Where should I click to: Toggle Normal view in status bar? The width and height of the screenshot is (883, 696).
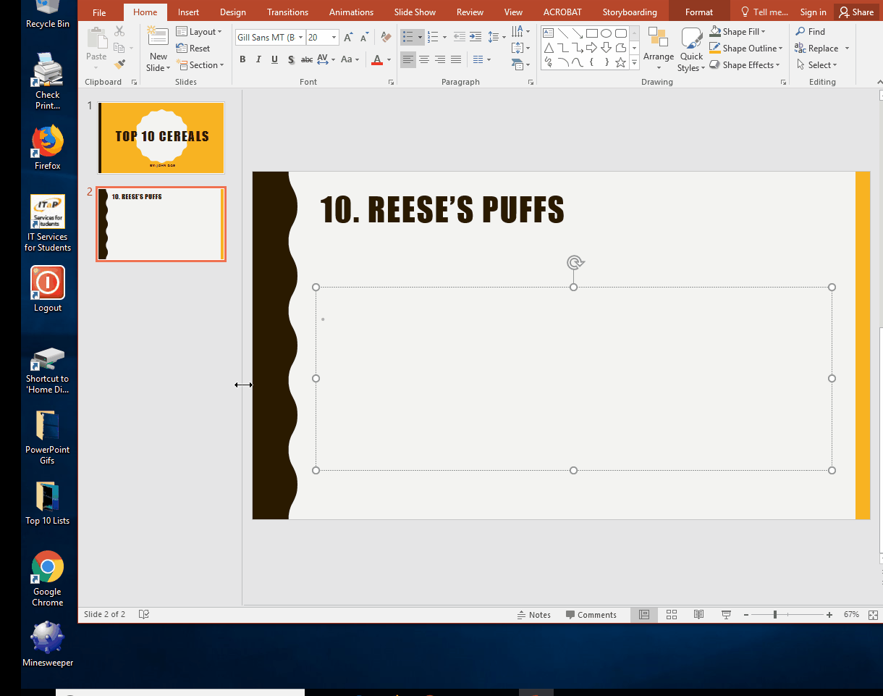[x=644, y=615]
